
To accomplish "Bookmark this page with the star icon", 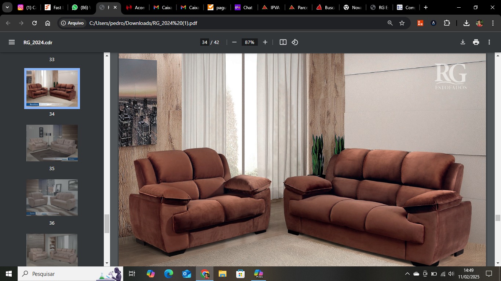I will pyautogui.click(x=402, y=23).
